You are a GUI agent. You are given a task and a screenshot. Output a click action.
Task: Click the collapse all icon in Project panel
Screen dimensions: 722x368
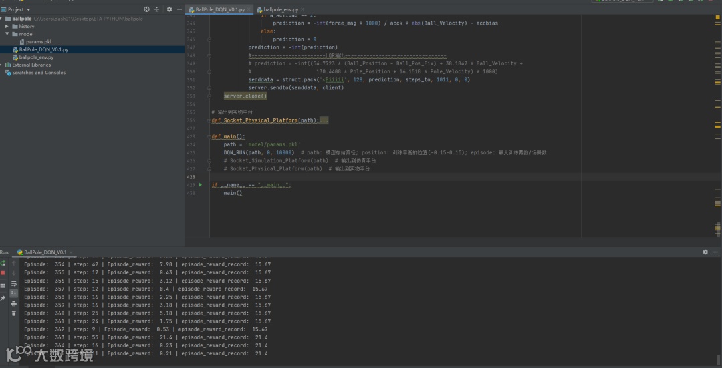coord(157,9)
